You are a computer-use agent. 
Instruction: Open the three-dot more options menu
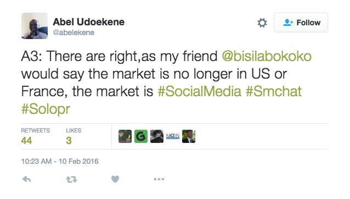coord(159,179)
